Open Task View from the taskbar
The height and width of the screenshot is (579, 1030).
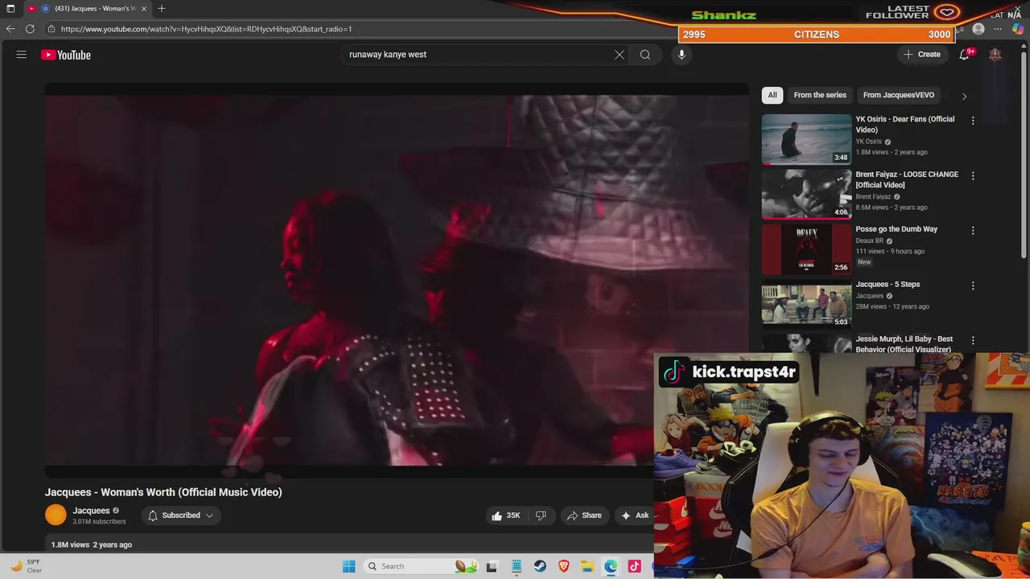tap(492, 566)
